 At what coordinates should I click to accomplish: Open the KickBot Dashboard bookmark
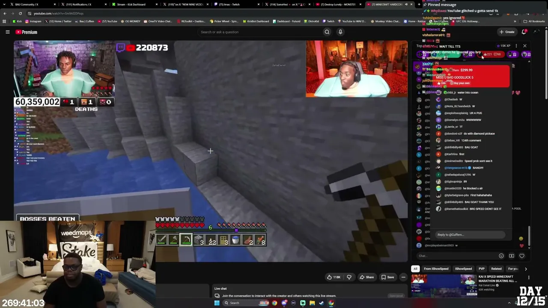256,21
